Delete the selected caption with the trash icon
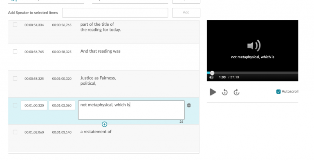This screenshot has height=161, width=314. pyautogui.click(x=189, y=105)
